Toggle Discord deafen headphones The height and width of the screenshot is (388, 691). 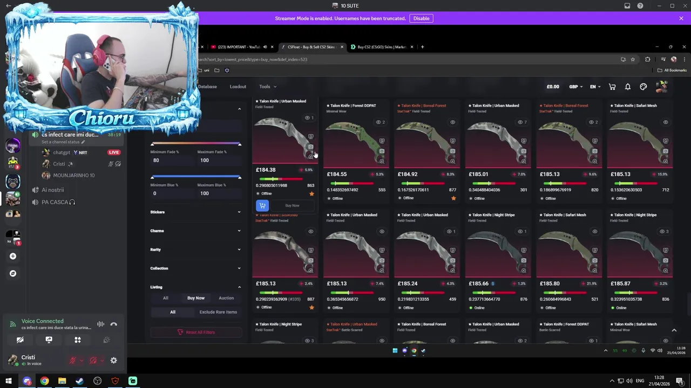coord(93,361)
